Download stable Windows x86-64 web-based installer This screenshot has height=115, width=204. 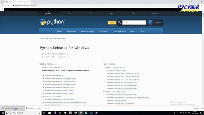pos(64,84)
